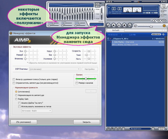Click the remove files minus button in playlist

(x=112, y=129)
